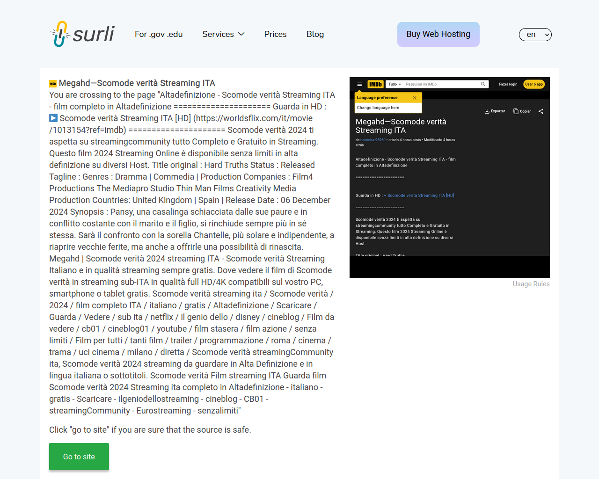Close the Language preference popup
599x479 pixels.
point(415,98)
